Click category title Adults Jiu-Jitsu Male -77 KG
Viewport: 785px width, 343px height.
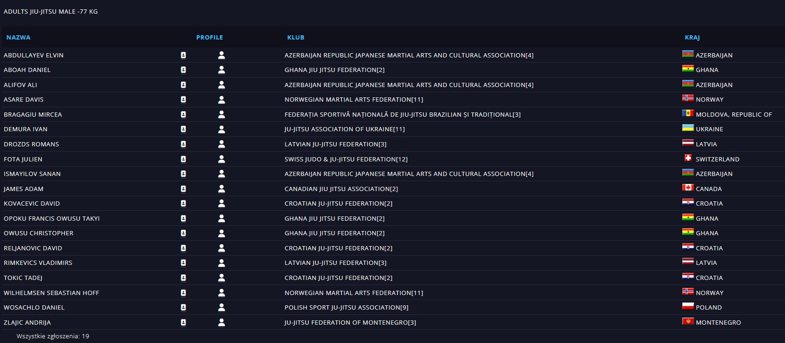point(51,11)
